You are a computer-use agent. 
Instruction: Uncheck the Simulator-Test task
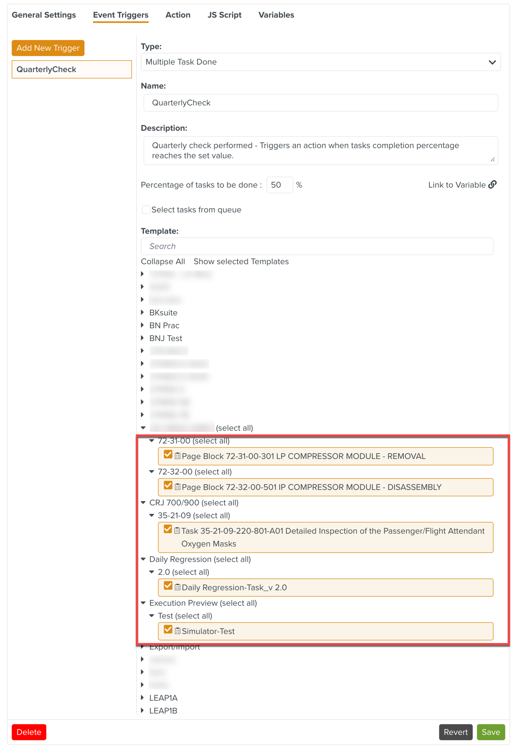pyautogui.click(x=168, y=630)
